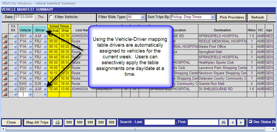Toggle the Use Status checkbox

[250, 121]
